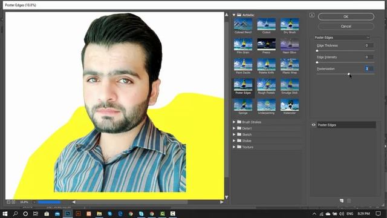Select the Colored Pencil filter thumbnail

[x=243, y=24]
